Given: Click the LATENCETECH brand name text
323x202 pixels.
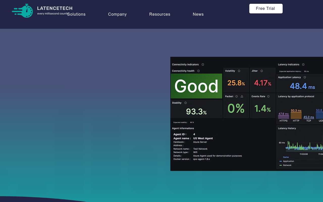Looking at the screenshot, I should click(55, 8).
